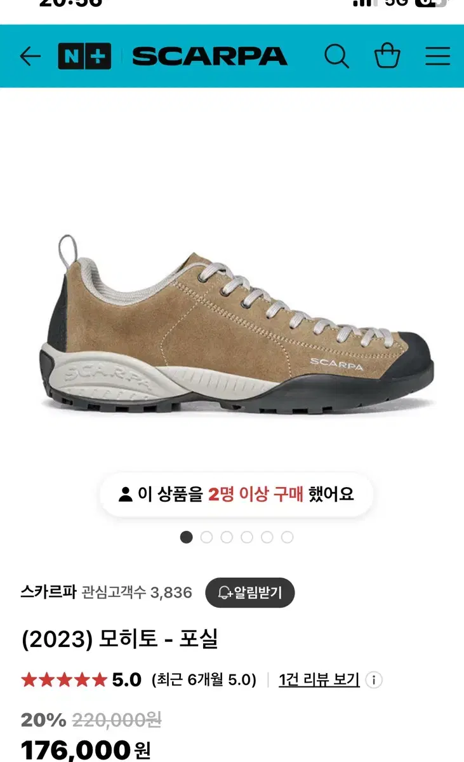This screenshot has width=464, height=762.
Task: Tap the Mojito shoe product image
Action: 237,324
